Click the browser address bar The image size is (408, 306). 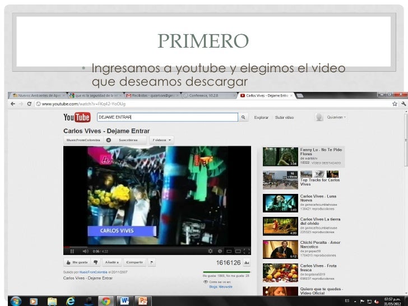[x=214, y=104]
